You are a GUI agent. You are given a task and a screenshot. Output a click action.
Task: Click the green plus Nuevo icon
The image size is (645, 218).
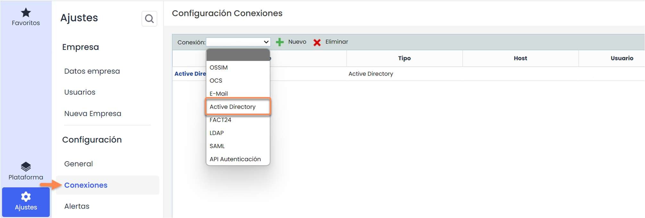pyautogui.click(x=280, y=42)
